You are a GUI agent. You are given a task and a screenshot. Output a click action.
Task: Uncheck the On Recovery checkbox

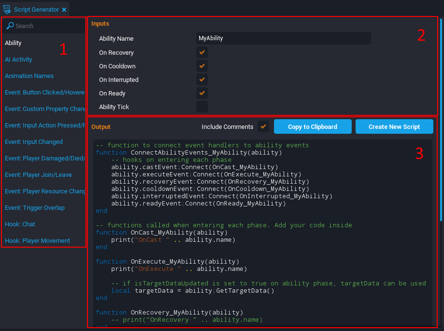coord(202,52)
